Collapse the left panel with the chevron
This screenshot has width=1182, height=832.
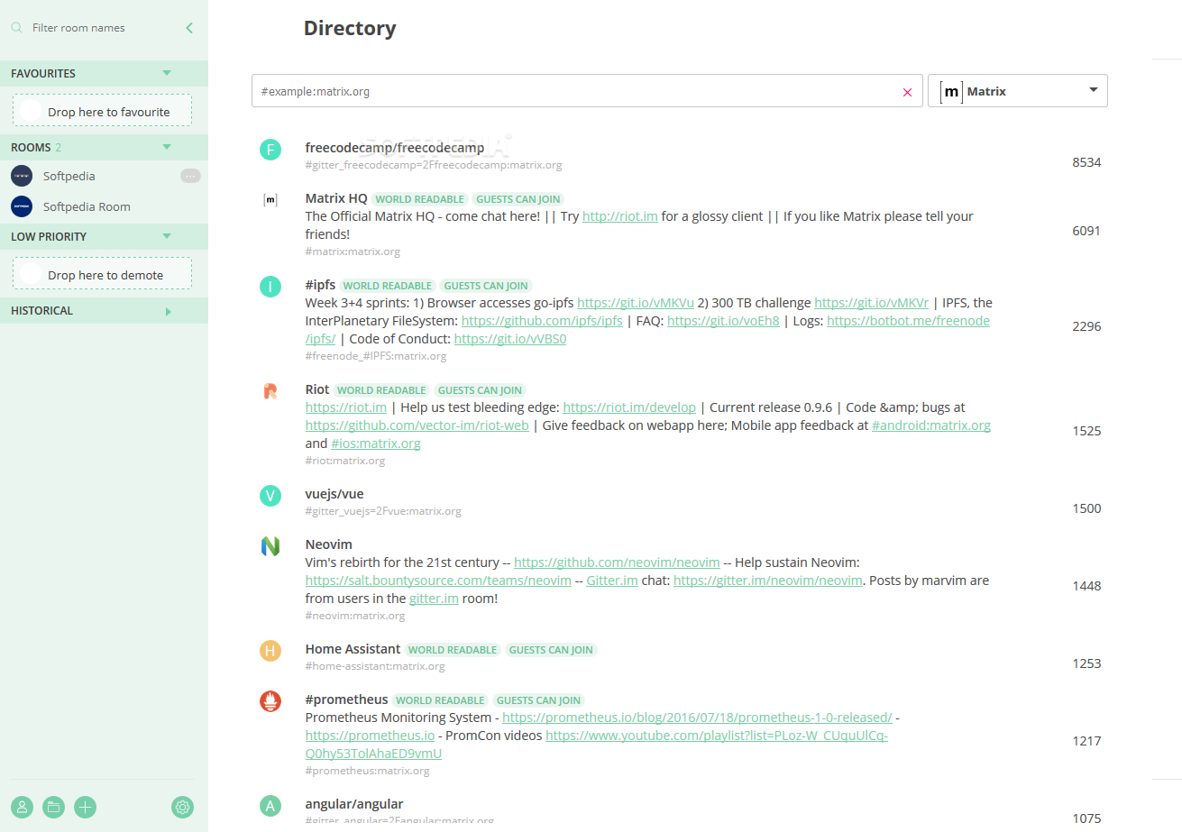coord(189,28)
